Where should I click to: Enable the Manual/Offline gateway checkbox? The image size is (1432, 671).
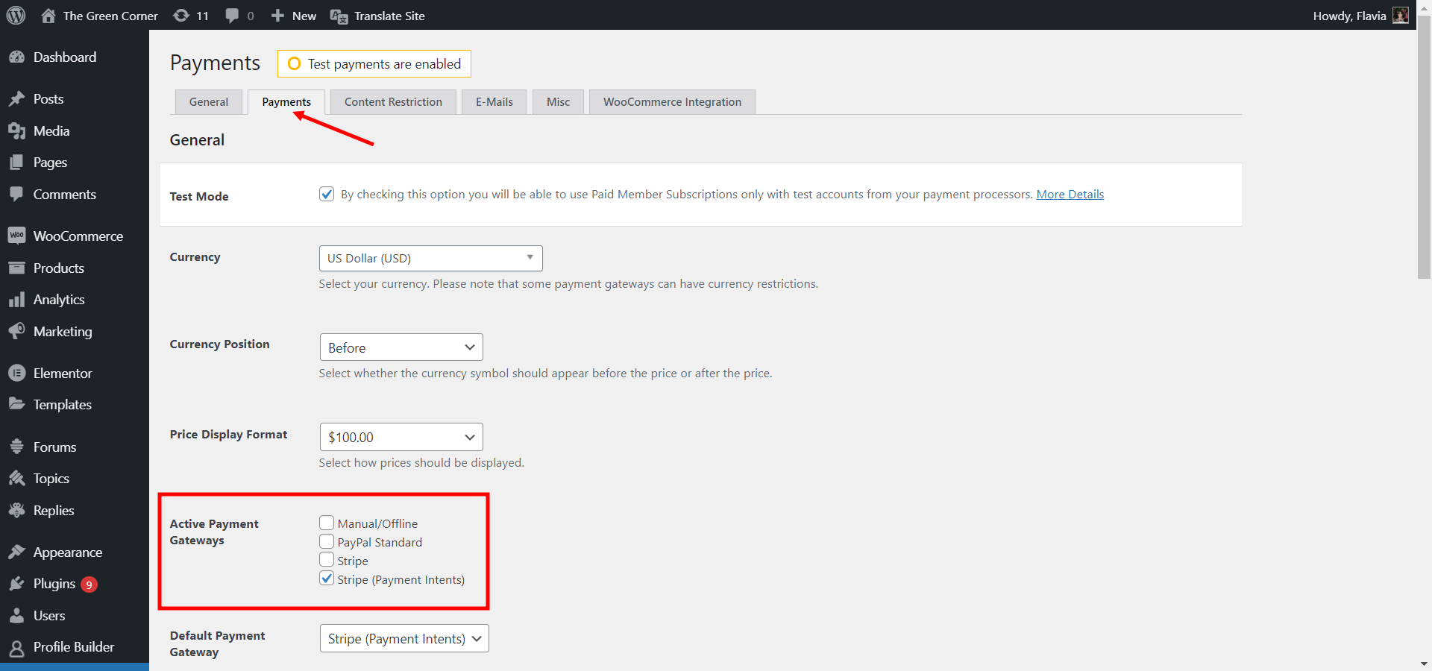327,523
